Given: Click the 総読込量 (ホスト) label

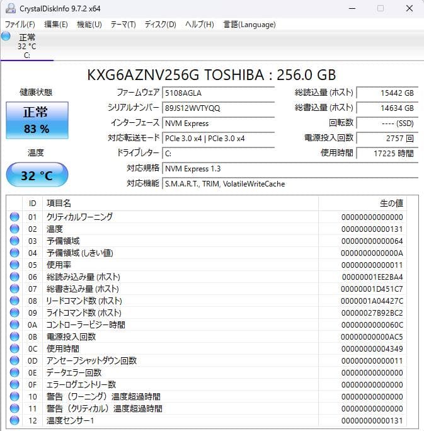Looking at the screenshot, I should (324, 93).
